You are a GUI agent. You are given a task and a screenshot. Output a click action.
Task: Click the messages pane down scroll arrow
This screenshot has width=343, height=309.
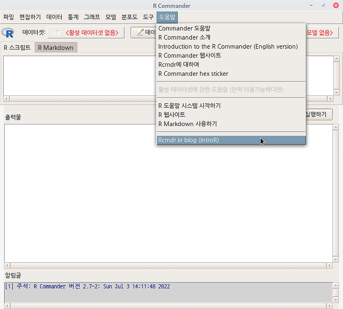[336, 299]
